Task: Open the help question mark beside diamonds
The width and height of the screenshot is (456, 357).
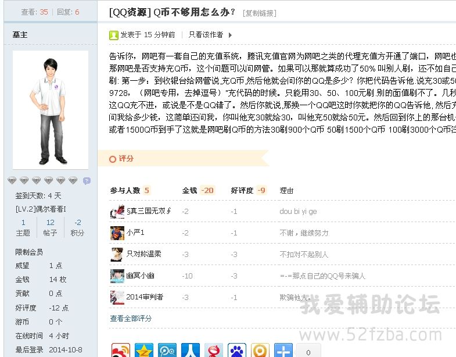Action: coord(87,181)
